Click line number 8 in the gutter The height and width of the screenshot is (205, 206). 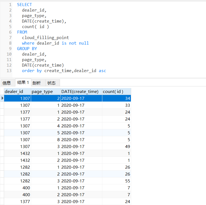[10, 43]
